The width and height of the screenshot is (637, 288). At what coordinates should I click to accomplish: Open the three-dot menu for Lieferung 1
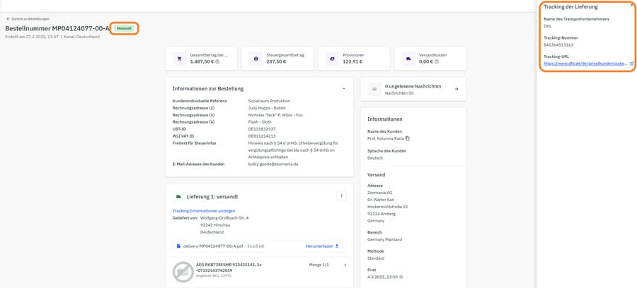[341, 196]
